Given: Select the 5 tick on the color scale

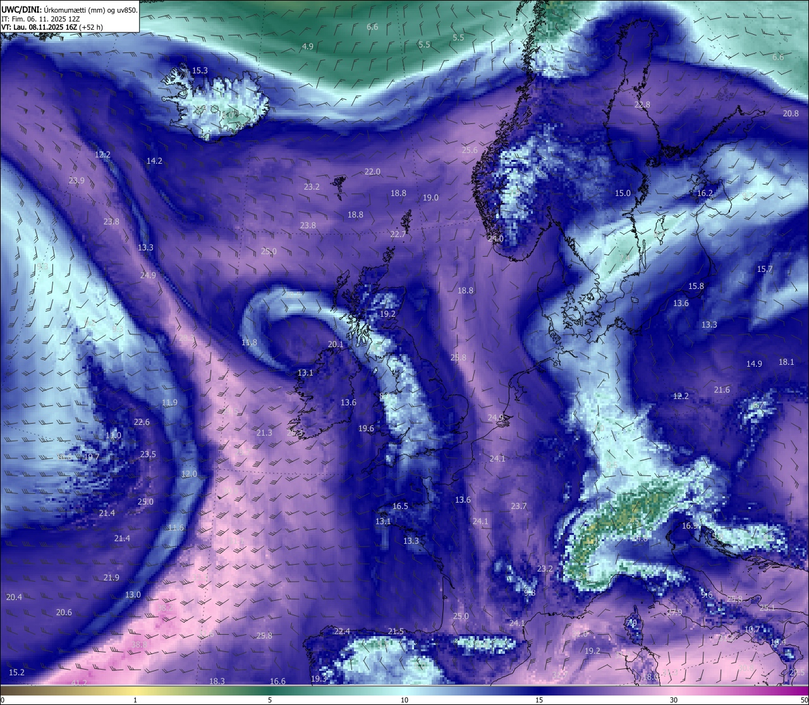Looking at the screenshot, I should (x=270, y=701).
